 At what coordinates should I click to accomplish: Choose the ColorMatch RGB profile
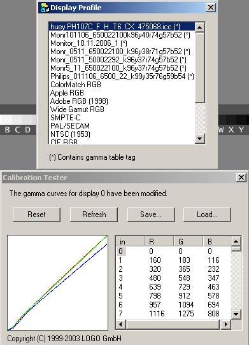pyautogui.click(x=122, y=85)
